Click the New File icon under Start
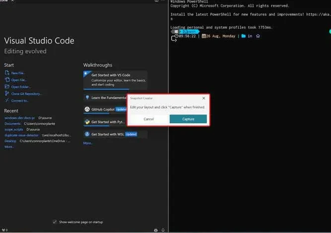The image size is (331, 233). 7,73
